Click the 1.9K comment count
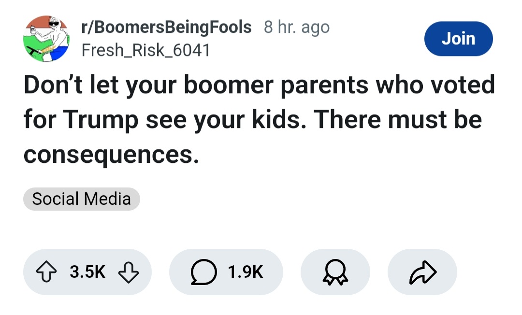This screenshot has height=315, width=522. pos(246,272)
